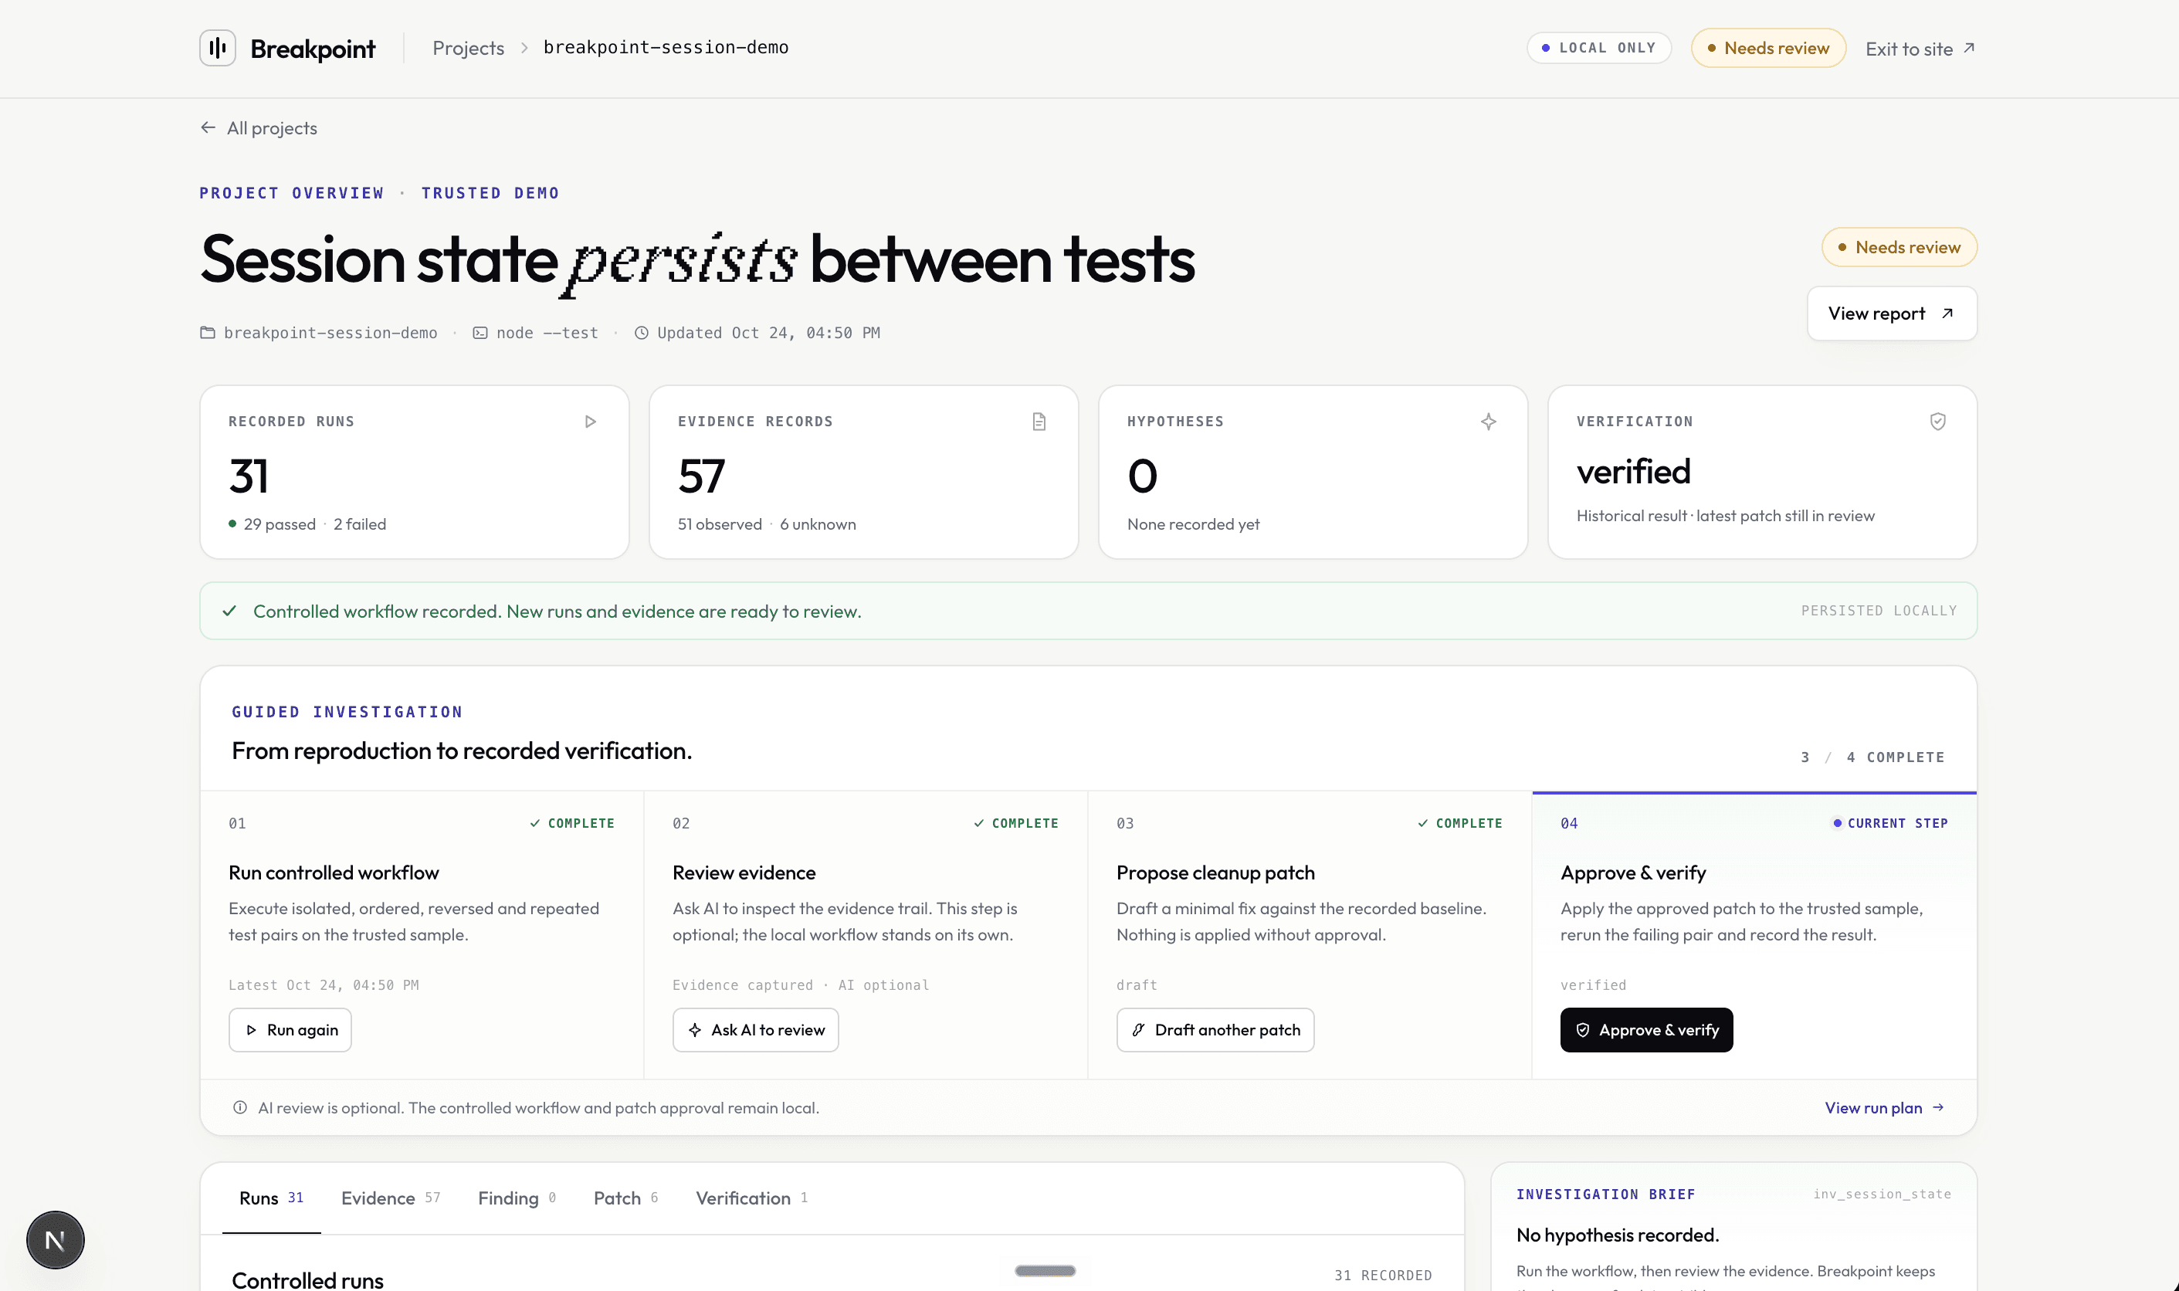The height and width of the screenshot is (1291, 2179).
Task: Click the header Needs review status pill
Action: 1768,49
